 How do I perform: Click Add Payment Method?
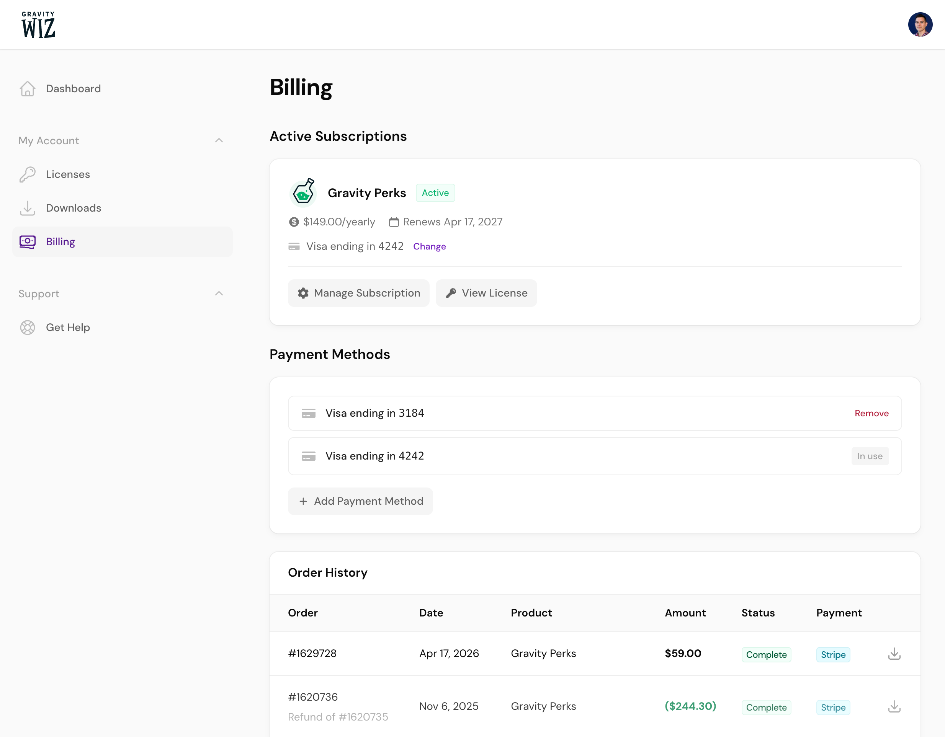point(360,501)
